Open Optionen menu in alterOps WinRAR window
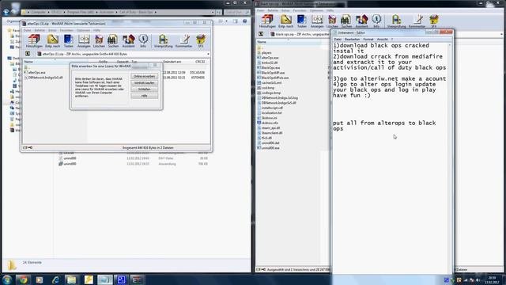 click(83, 30)
